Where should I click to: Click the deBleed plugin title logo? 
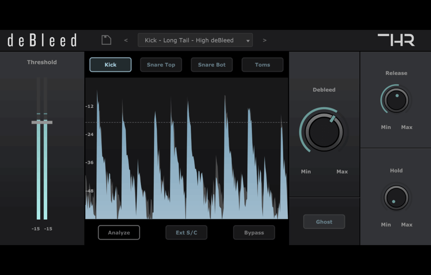(42, 40)
